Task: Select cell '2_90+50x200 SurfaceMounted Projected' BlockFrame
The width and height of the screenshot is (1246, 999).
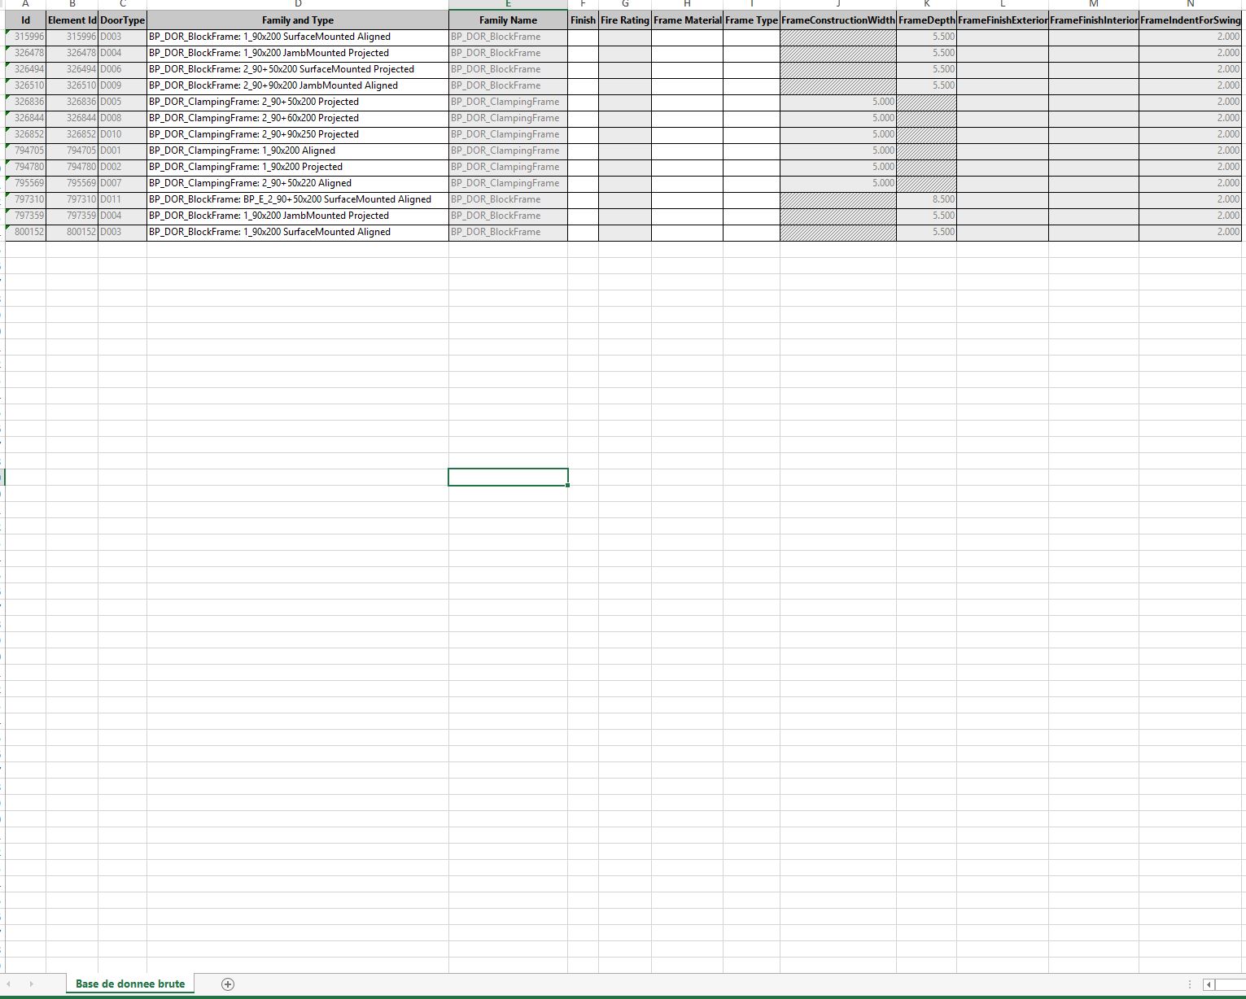Action: click(x=298, y=69)
